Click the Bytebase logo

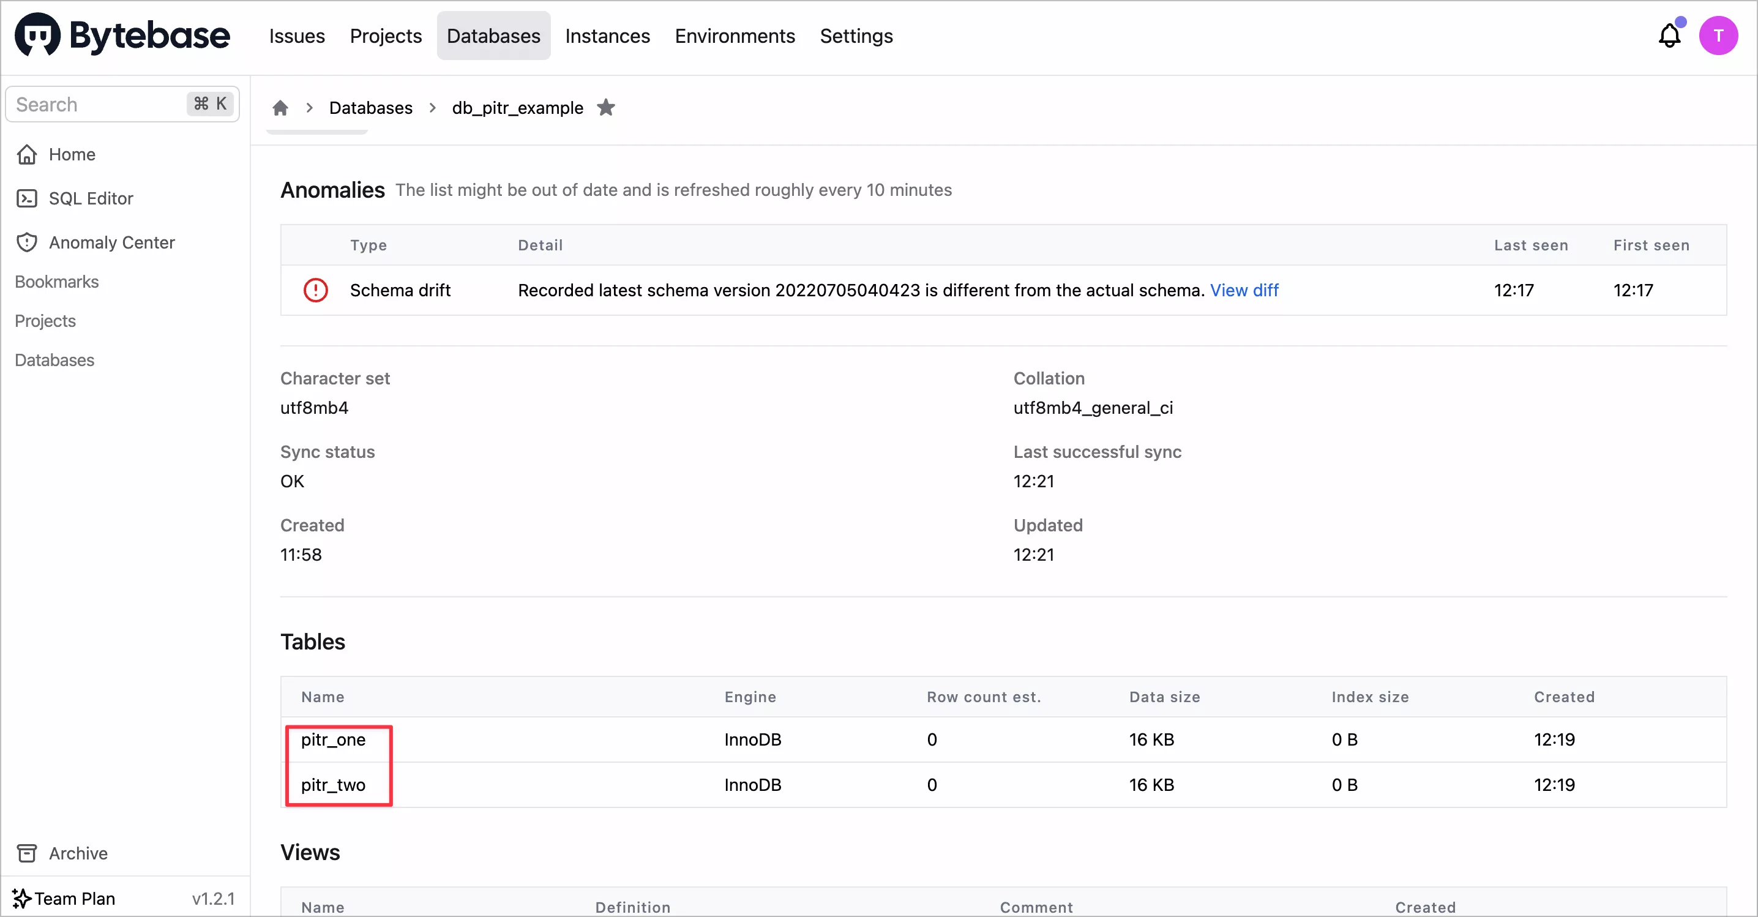[x=122, y=36]
